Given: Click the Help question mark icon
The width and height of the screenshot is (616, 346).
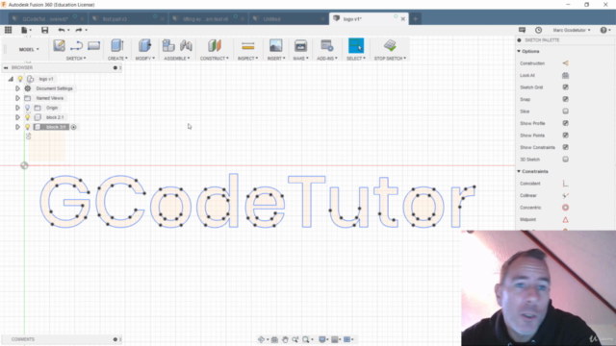Looking at the screenshot, I should 603,30.
